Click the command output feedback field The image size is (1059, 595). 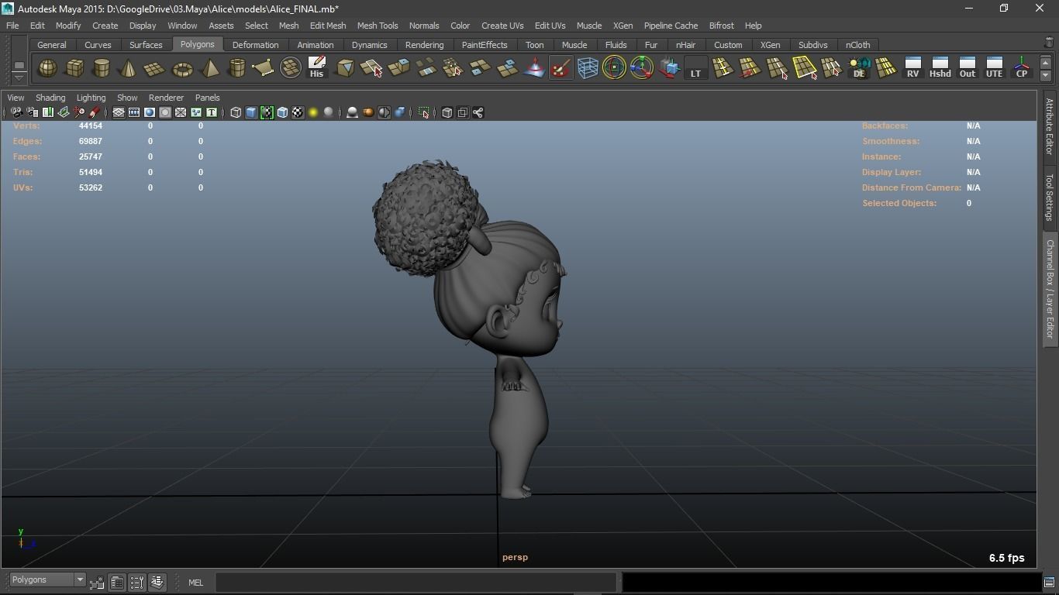pos(830,583)
